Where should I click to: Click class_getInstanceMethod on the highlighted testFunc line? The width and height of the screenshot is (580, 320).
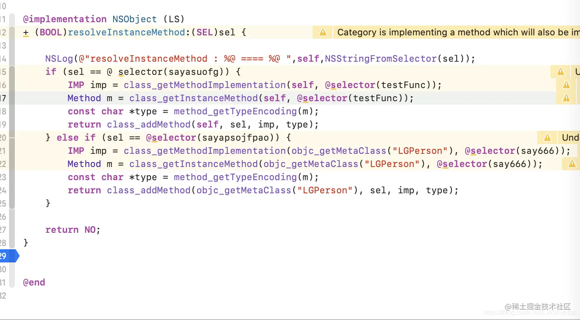(194, 98)
